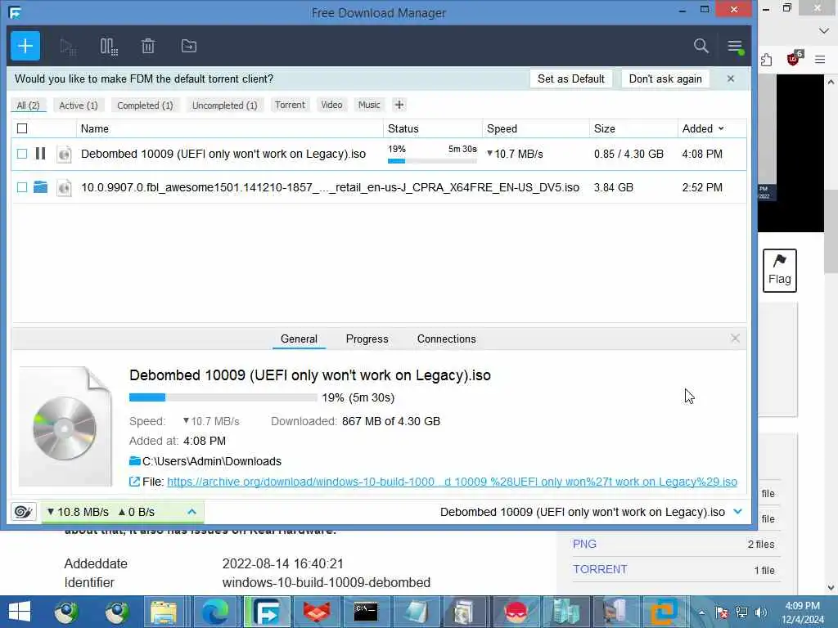Click the external link icon before File URL
Image resolution: width=838 pixels, height=628 pixels.
coord(134,482)
